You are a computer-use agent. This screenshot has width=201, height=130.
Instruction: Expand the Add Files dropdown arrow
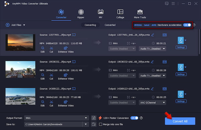pos(24,25)
